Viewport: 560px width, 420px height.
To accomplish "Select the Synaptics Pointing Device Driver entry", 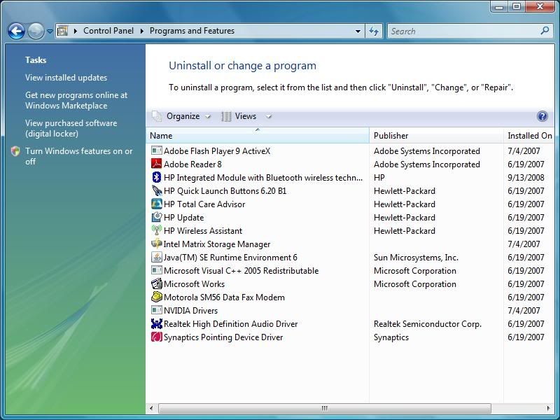I will pyautogui.click(x=350, y=337).
